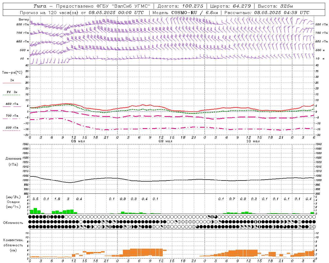The image size is (329, 263).
Task: Click the "3.5" precipitation total value
Action: (x=35, y=199)
